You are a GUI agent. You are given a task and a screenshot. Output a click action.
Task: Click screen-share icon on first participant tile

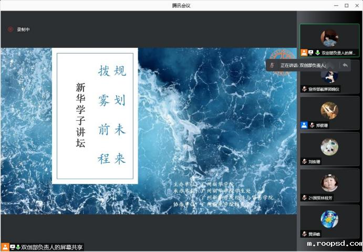point(311,52)
